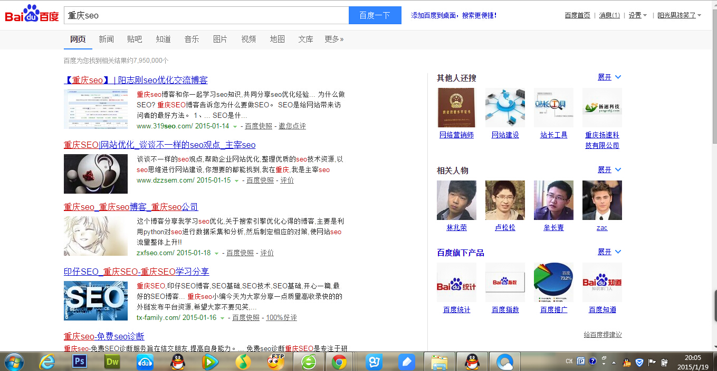Open the 牟长青 name link
Image resolution: width=717 pixels, height=371 pixels.
click(x=553, y=228)
